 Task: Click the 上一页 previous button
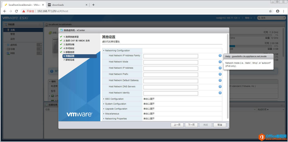pyautogui.click(x=177, y=125)
